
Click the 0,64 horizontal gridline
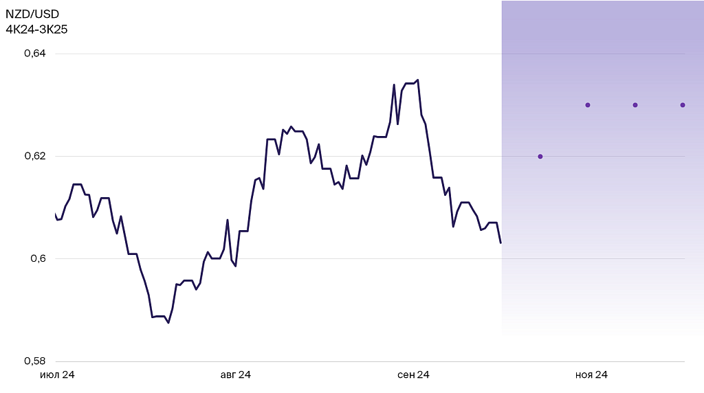(275, 54)
